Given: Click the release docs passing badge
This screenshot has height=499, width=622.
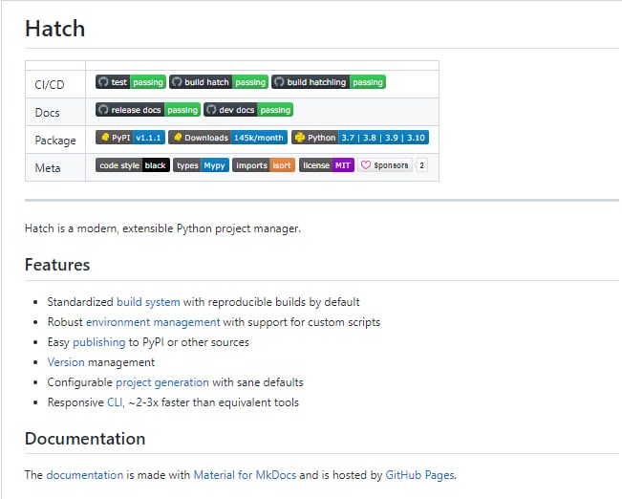Looking at the screenshot, I should 147,110.
